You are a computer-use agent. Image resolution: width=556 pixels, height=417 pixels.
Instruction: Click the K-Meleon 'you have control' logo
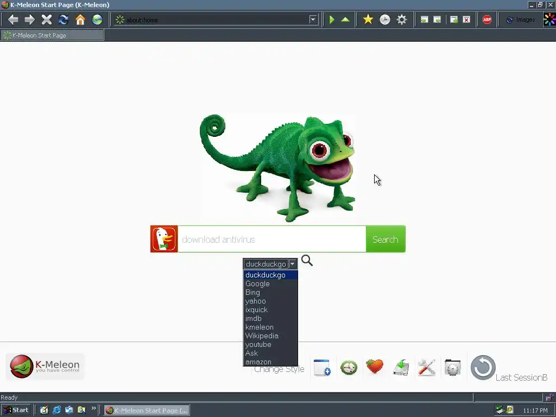45,367
